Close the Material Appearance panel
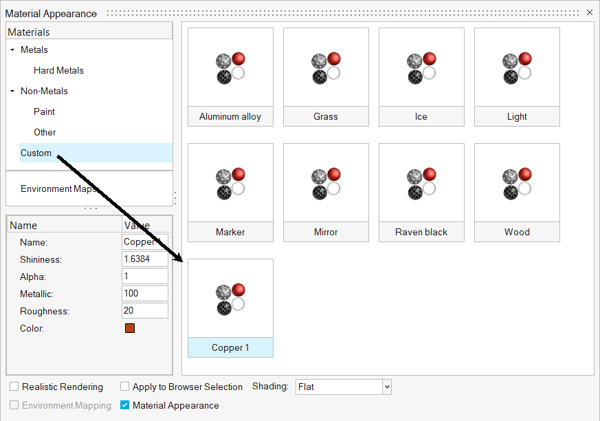 pos(589,13)
